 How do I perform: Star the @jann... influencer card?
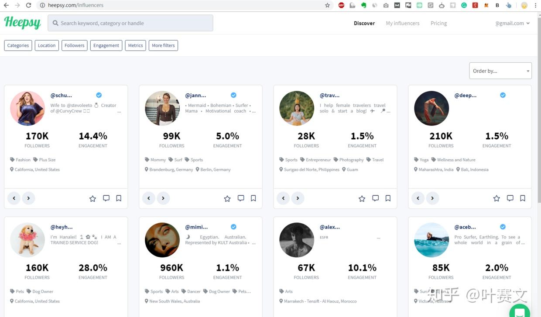(227, 198)
